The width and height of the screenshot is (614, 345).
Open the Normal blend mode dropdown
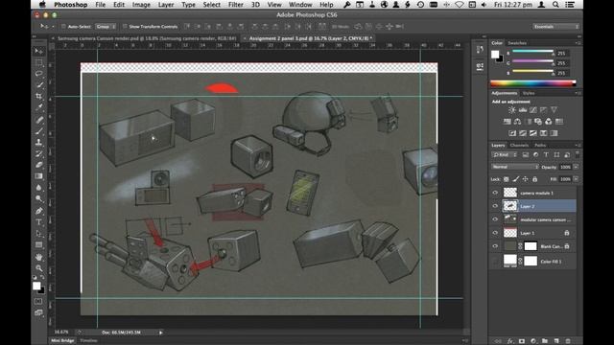coord(514,167)
